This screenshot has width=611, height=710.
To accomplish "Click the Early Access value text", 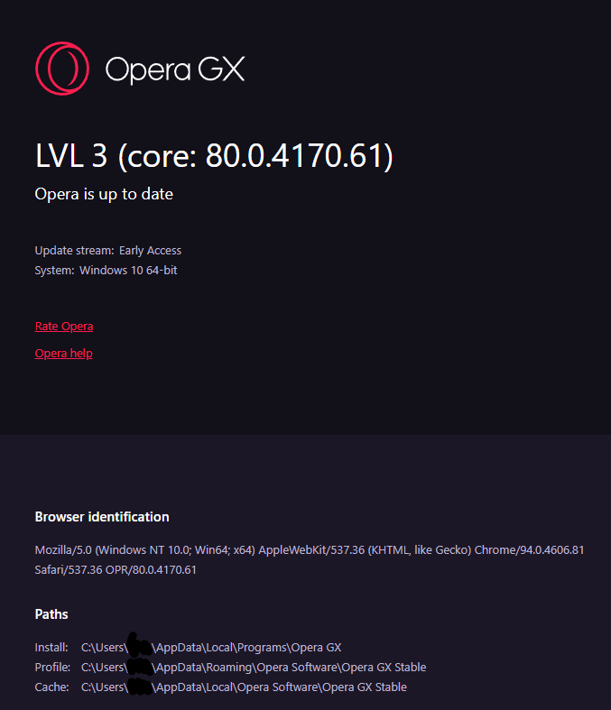I will (x=150, y=251).
